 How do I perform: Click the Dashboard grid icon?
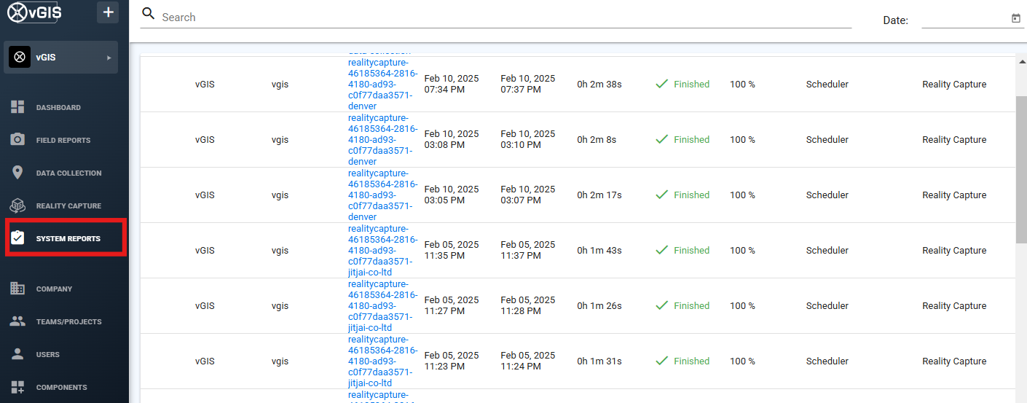pos(18,107)
